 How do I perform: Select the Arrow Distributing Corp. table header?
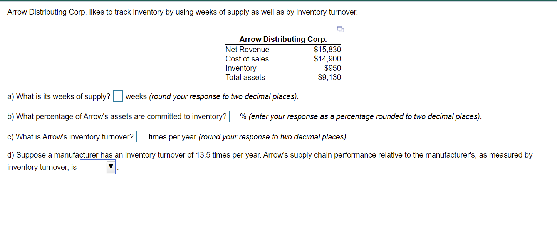(x=283, y=39)
